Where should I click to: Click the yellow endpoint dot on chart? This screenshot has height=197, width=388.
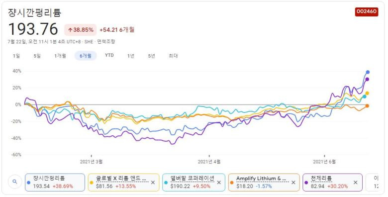367,94
